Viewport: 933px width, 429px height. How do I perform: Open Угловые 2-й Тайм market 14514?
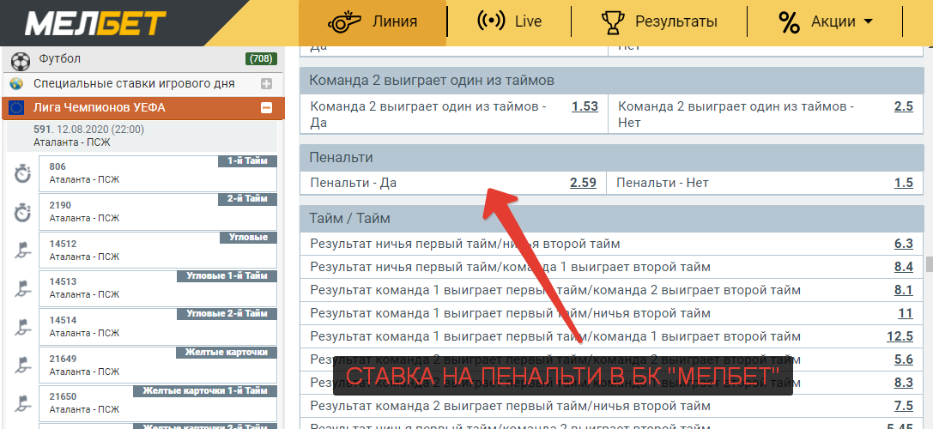[158, 327]
